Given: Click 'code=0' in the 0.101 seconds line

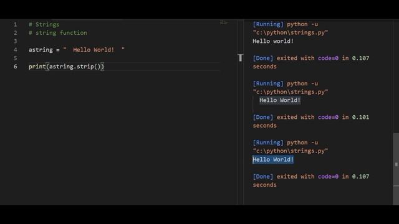Looking at the screenshot, I should click(328, 118).
